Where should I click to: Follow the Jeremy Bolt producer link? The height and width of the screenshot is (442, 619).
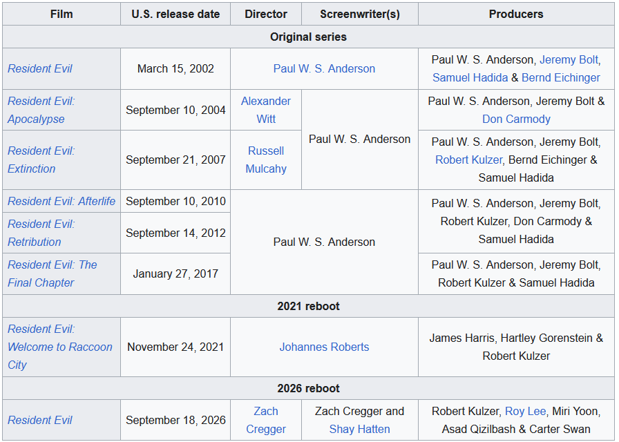(x=569, y=59)
